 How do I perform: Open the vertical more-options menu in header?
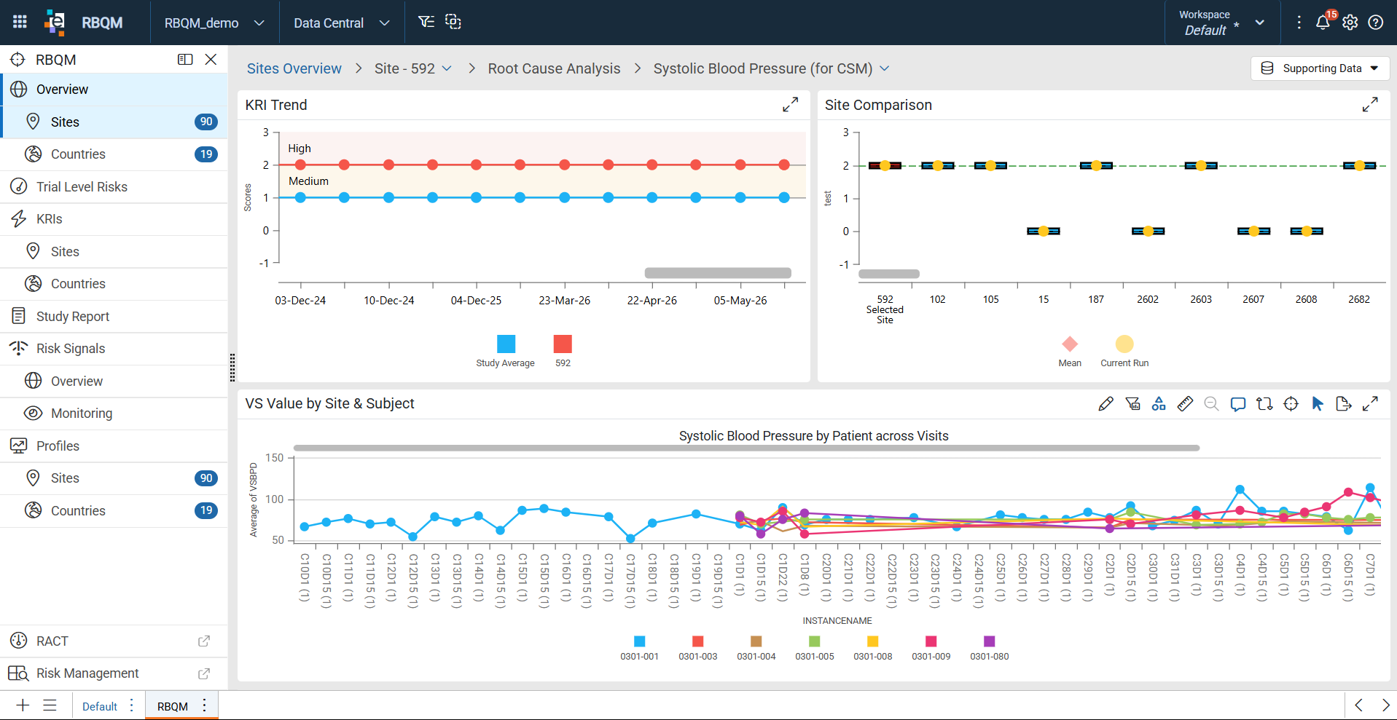pos(1299,23)
